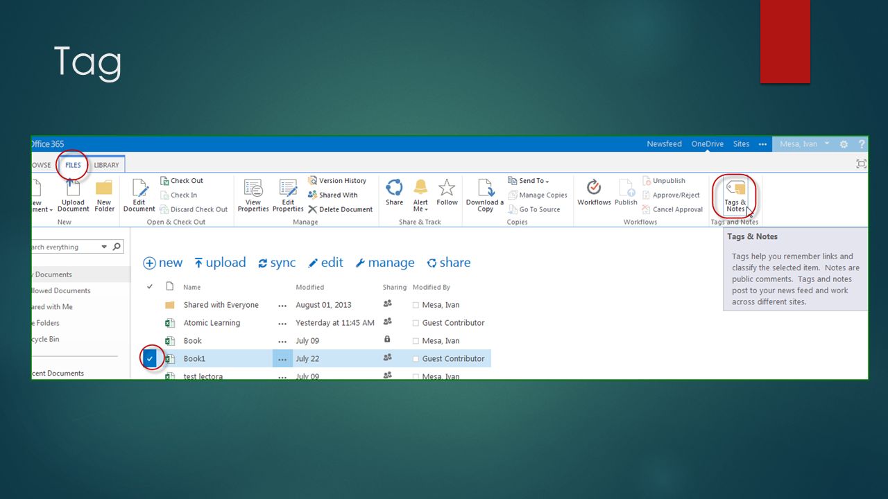Screen dimensions: 888x499
Task: Open the Book1 file name
Action: (194, 359)
